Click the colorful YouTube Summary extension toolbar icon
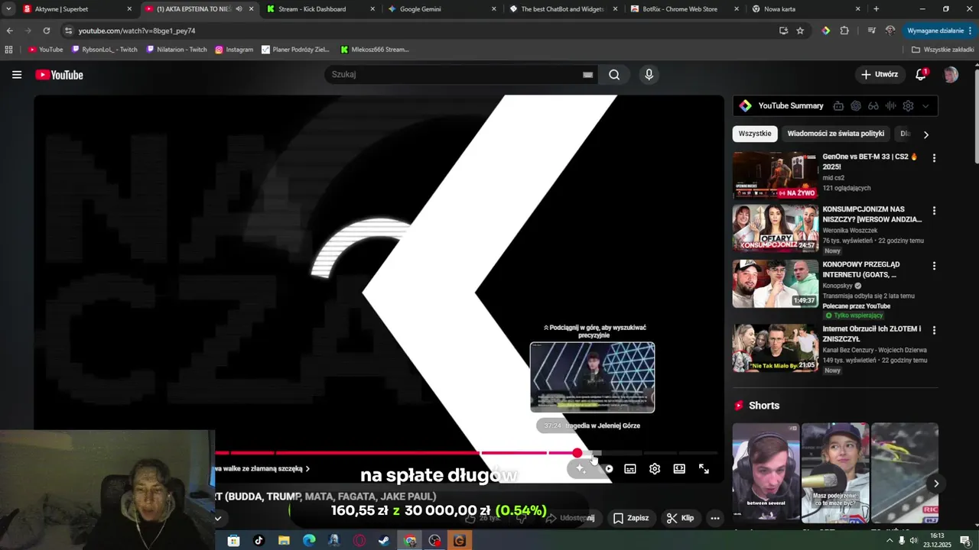This screenshot has height=550, width=979. pos(825,31)
